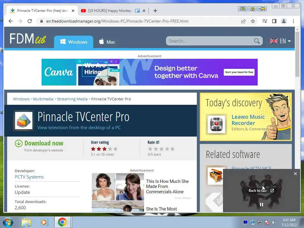Click the yellow pushpin icon in title bar
This screenshot has width=304, height=228.
[x=262, y=9]
